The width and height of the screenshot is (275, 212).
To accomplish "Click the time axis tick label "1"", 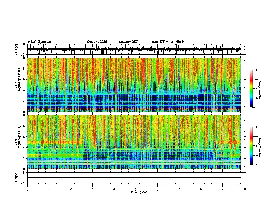I will click(49, 189).
